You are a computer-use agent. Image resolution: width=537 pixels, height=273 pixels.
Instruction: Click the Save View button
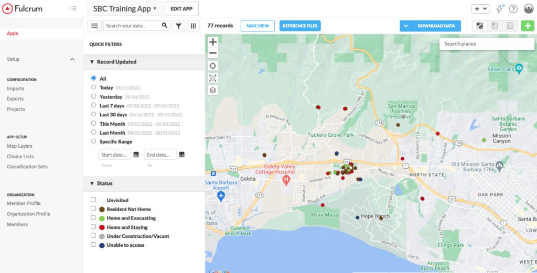[x=257, y=26]
